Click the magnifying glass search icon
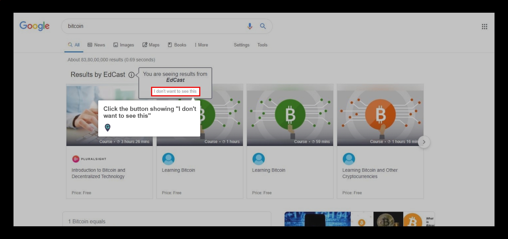The width and height of the screenshot is (508, 239). (263, 26)
